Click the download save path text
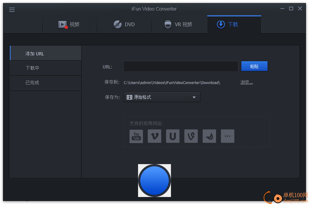Image resolution: width=309 pixels, height=204 pixels. (172, 83)
